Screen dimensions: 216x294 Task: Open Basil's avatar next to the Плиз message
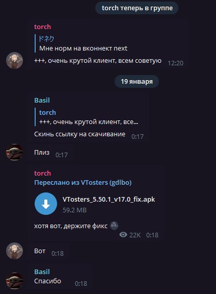(14, 152)
